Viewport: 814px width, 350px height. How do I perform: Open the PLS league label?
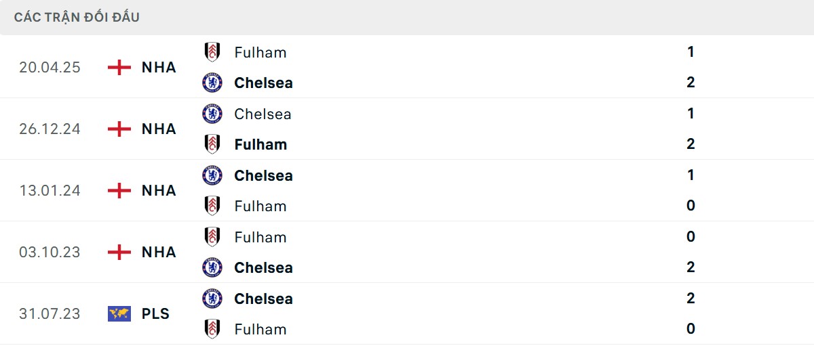point(155,314)
